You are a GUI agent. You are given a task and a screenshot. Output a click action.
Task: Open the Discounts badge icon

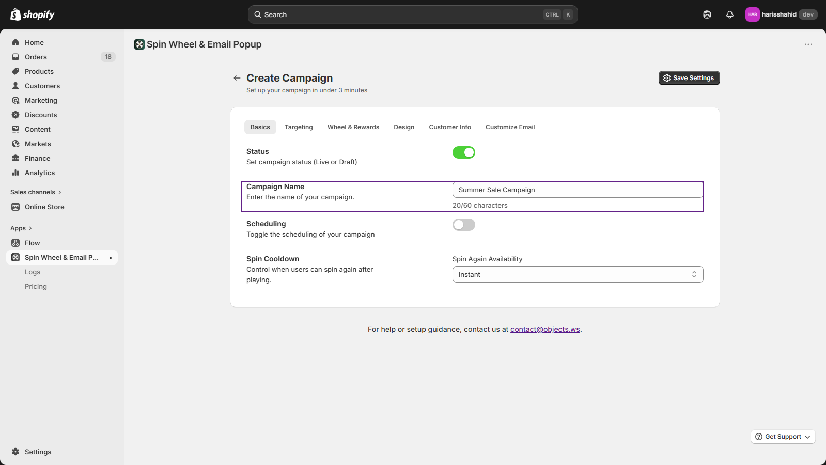(15, 115)
